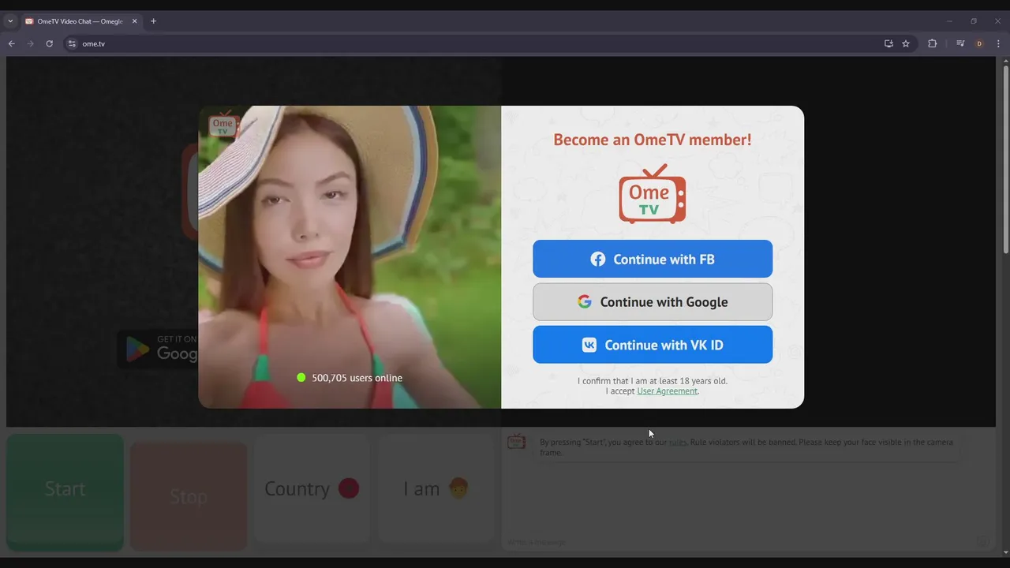Minimize the browser window
Viewport: 1010px width, 568px height.
tap(949, 21)
